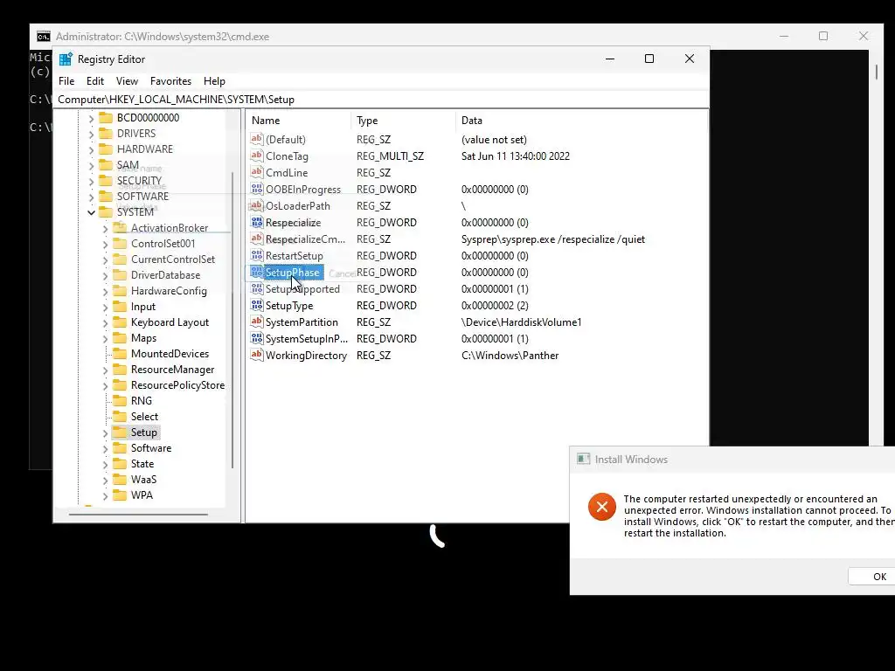The image size is (895, 671).
Task: Click the ControlSet001 folder icon
Action: 120,244
